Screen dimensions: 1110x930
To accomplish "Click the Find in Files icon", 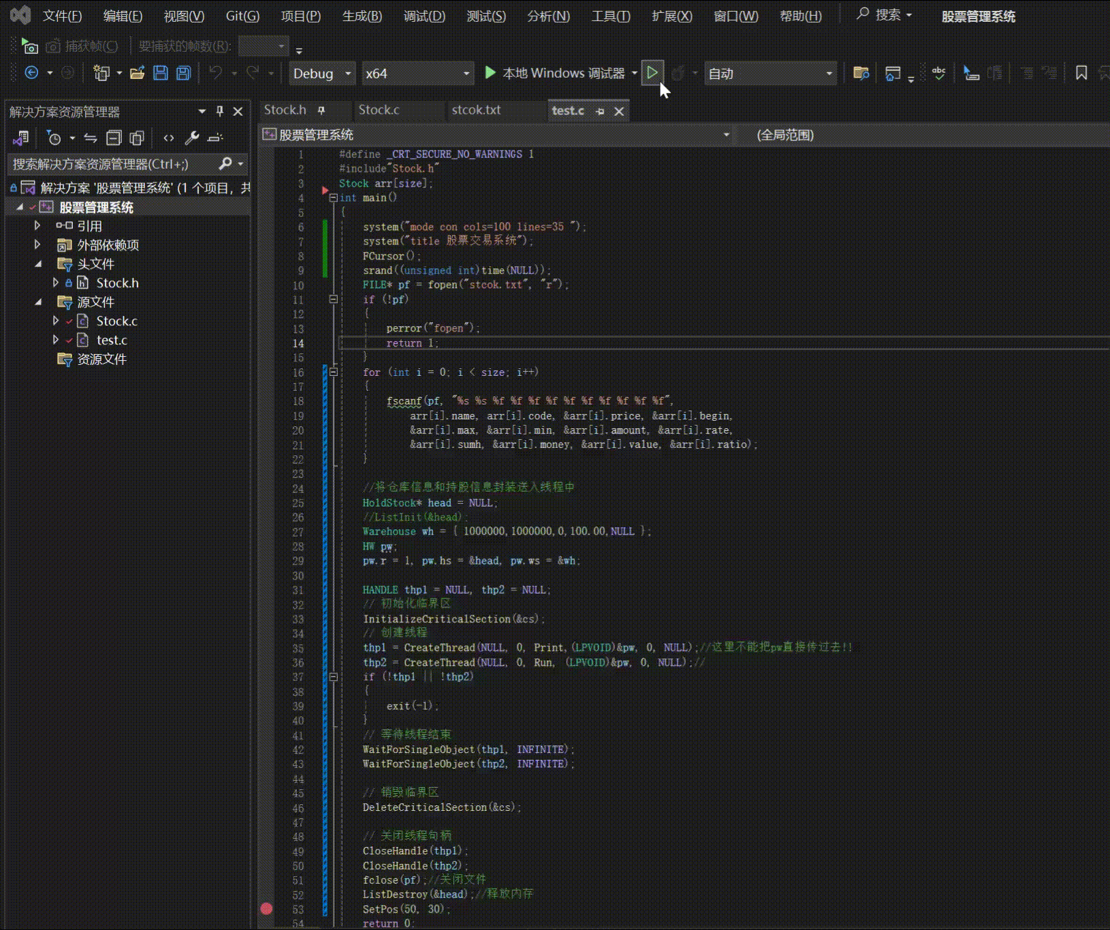I will pos(861,74).
